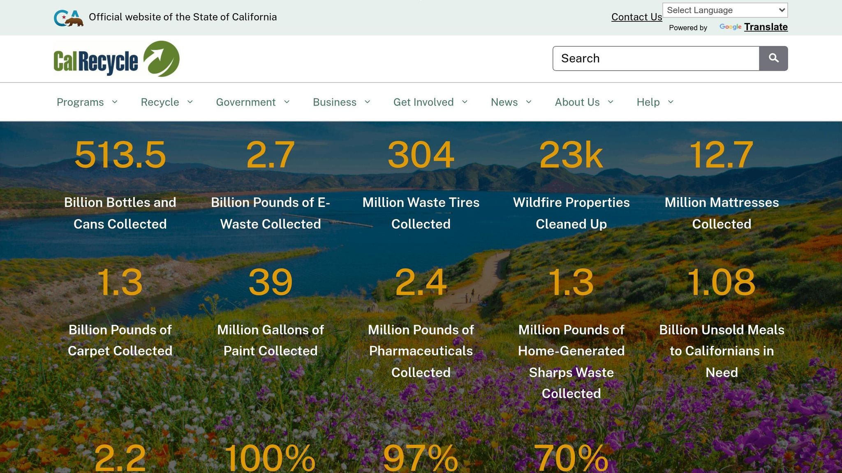
Task: Expand the Get Involved menu chevron
Action: (x=465, y=102)
